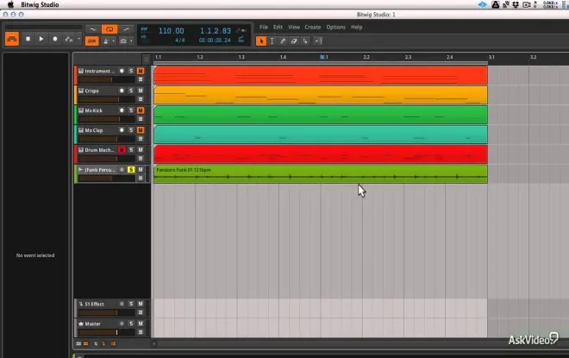This screenshot has width=569, height=358.
Task: Solo the Crispo track
Action: tap(131, 91)
